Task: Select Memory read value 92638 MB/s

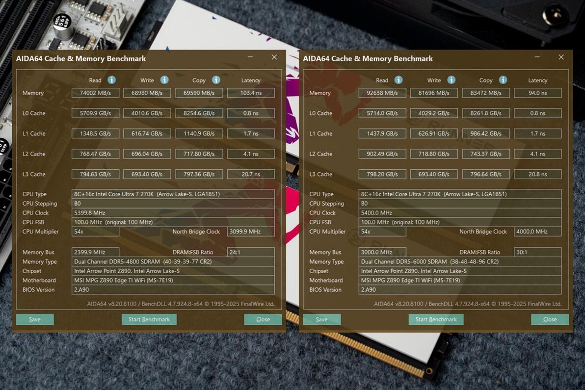Action: (382, 93)
